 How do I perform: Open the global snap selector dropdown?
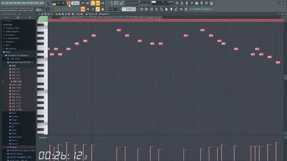pyautogui.click(x=113, y=9)
